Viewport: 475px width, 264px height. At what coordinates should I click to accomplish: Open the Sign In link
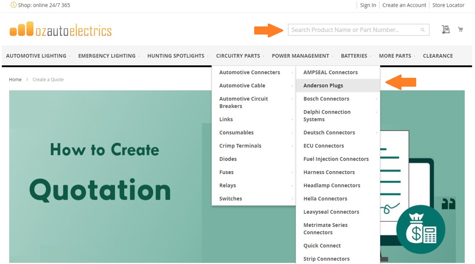pos(368,5)
